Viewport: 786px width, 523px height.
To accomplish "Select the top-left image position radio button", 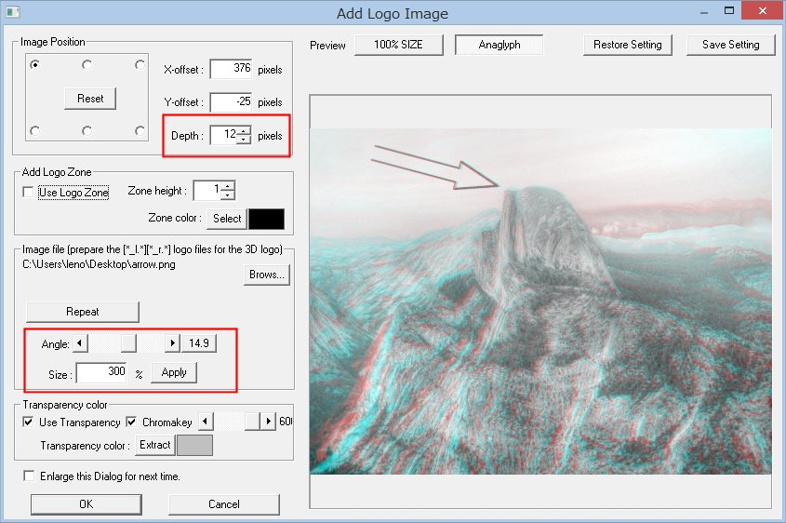I will tap(34, 65).
